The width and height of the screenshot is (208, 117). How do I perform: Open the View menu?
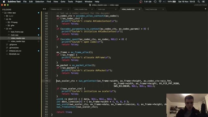(x=56, y=2)
